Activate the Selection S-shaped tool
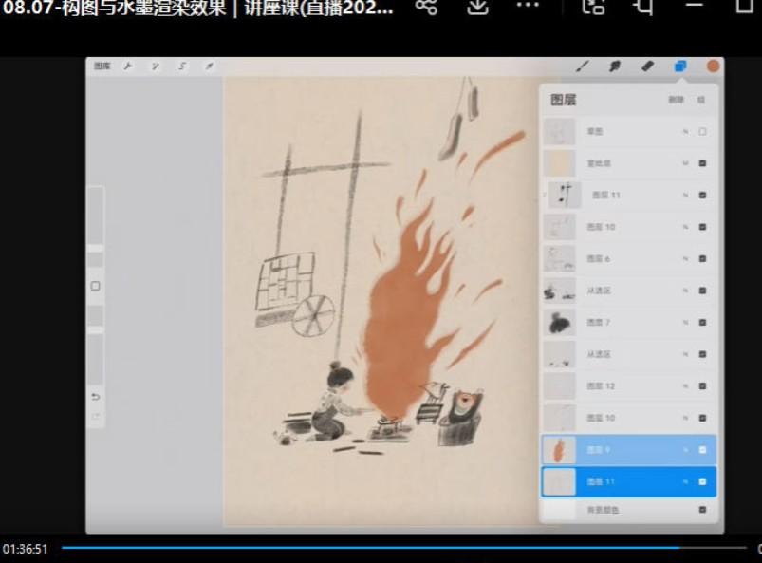The height and width of the screenshot is (563, 762). [x=182, y=66]
